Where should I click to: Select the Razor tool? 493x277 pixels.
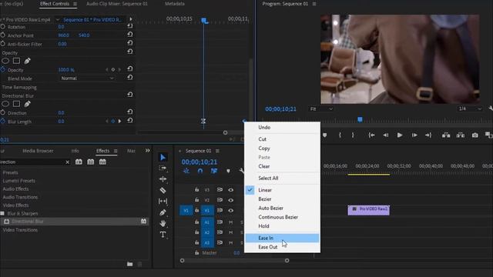pyautogui.click(x=163, y=190)
